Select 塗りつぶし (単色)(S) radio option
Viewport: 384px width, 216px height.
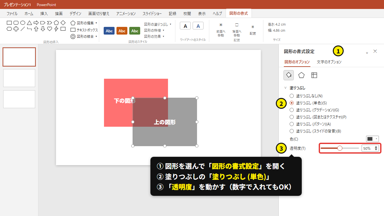click(308, 103)
